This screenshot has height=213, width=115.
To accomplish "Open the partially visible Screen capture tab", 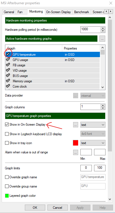I will [x=98, y=12].
